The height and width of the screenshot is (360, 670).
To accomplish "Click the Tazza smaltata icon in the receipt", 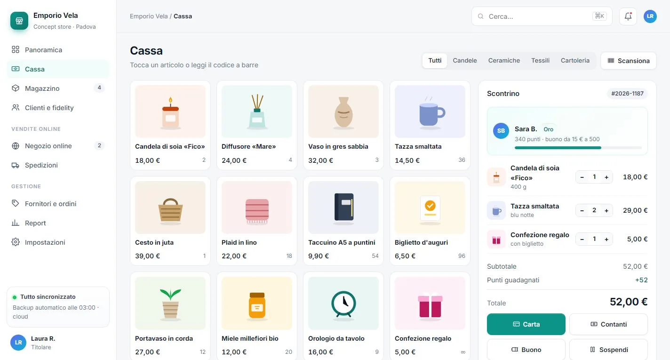I will [x=496, y=210].
